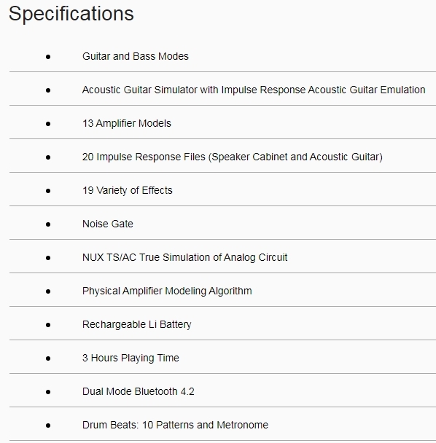436x443 pixels.
Task: Click Drum Beats: 10 Patterns and Metronome
Action: (x=175, y=425)
